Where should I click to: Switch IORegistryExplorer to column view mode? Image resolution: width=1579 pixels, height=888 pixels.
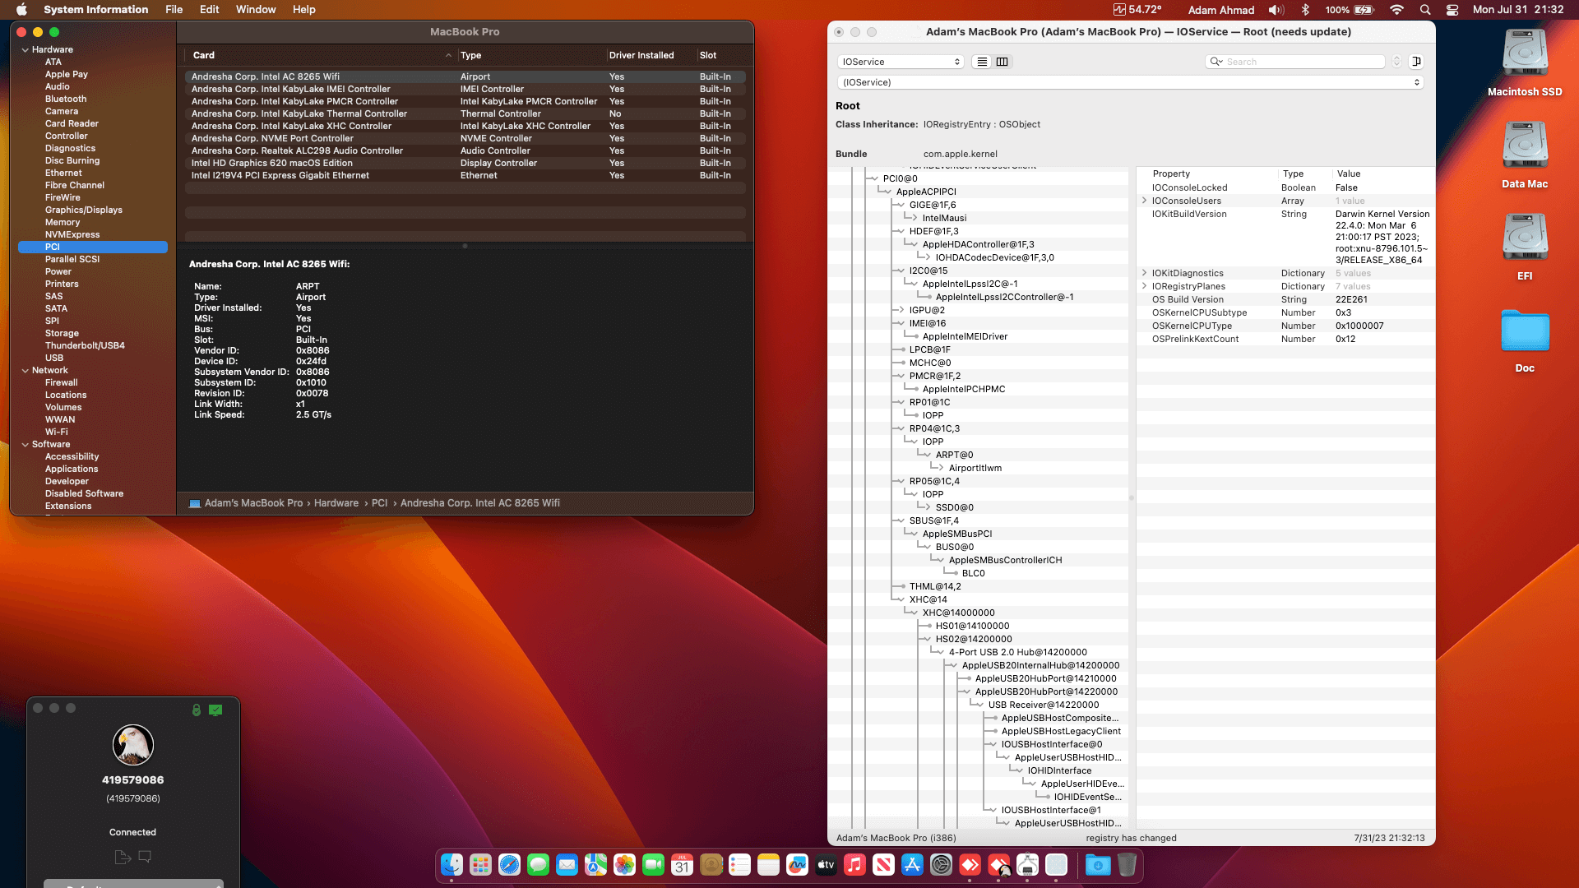tap(1003, 62)
